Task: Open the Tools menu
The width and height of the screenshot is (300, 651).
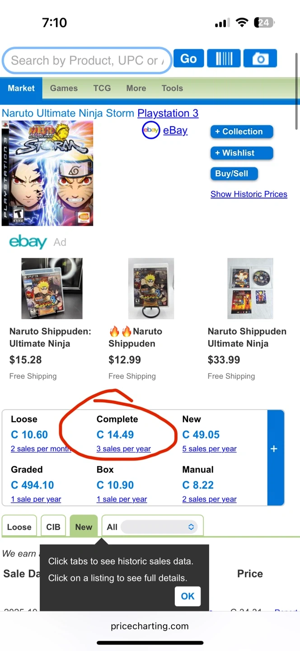Action: [x=172, y=88]
